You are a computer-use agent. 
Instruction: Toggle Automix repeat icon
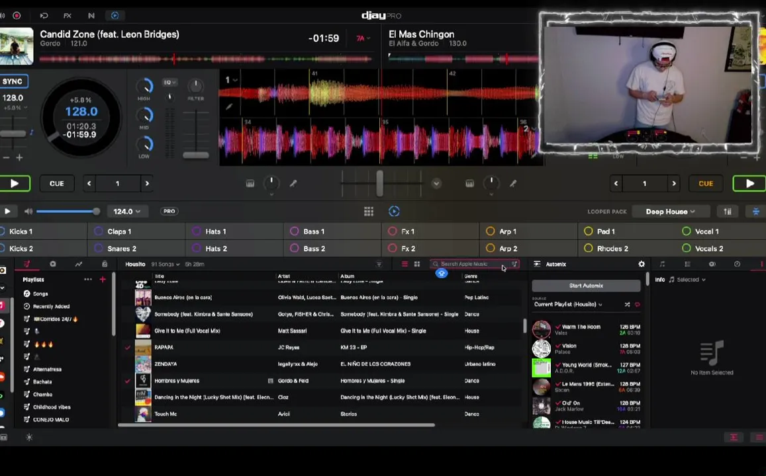tap(637, 304)
